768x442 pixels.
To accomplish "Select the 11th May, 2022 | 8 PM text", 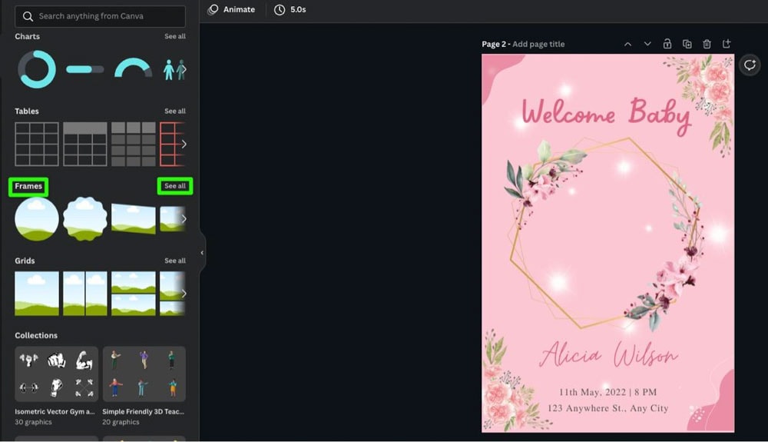I will (x=607, y=392).
